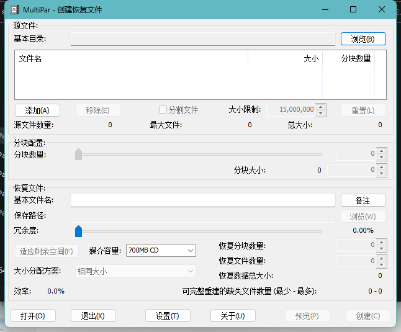Click the MultiPar app icon in title bar
Image resolution: width=401 pixels, height=332 pixels.
click(14, 10)
